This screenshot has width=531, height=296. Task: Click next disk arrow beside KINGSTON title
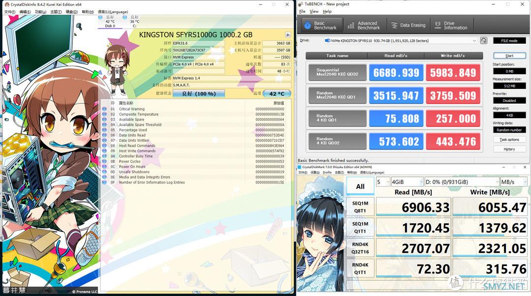click(288, 34)
